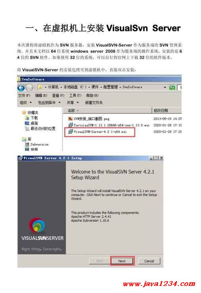201x293 pixels.
Task: Expand the 共享 dropdown
Action: click(x=73, y=103)
